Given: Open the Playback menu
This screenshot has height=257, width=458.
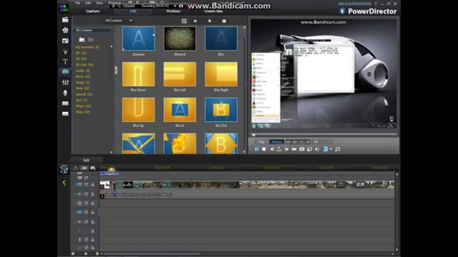Looking at the screenshot, I should click(x=114, y=3).
